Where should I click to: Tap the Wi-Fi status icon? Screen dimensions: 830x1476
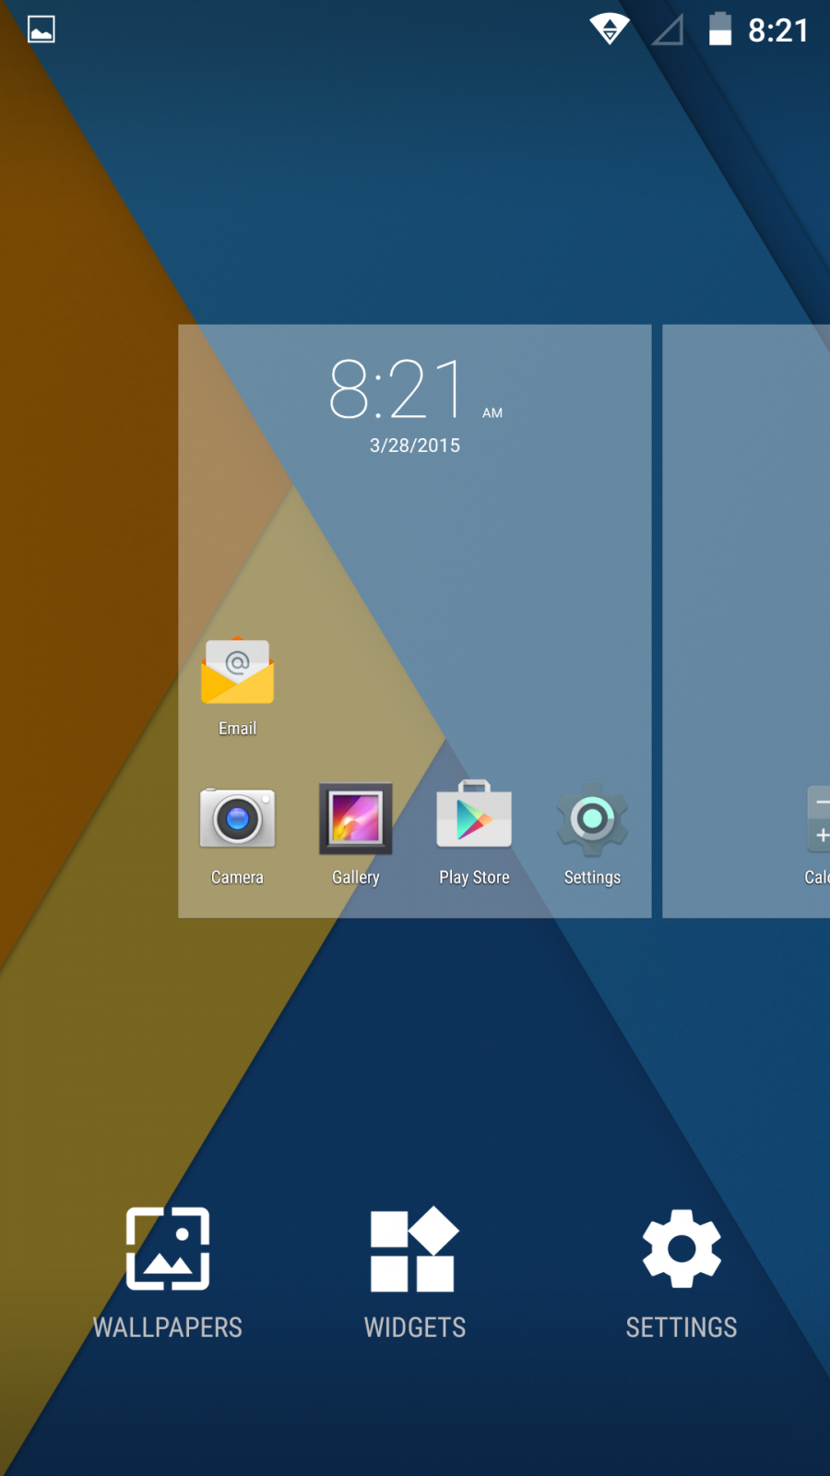click(610, 30)
